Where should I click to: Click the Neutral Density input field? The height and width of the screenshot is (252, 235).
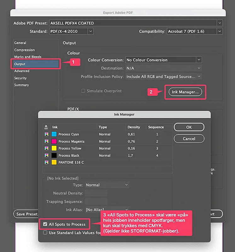click(96, 193)
